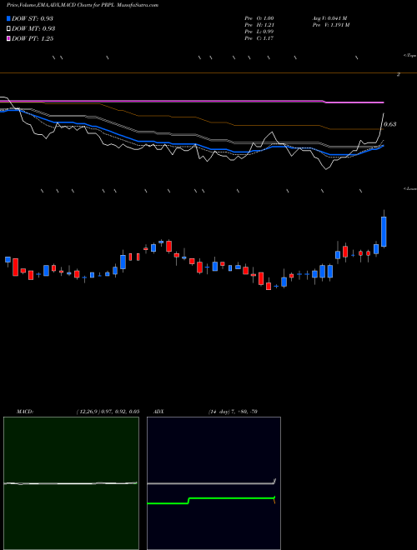Image resolution: width=417 pixels, height=550 pixels.
Task: Click the ADX '(14 day) 7, +80, -70' values
Action: click(x=233, y=412)
